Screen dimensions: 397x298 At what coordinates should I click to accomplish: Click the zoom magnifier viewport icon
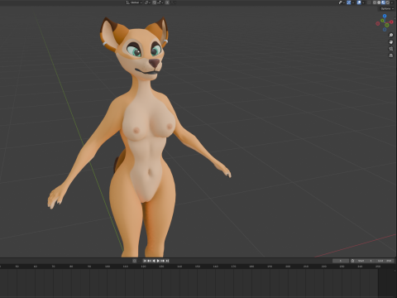pos(390,35)
